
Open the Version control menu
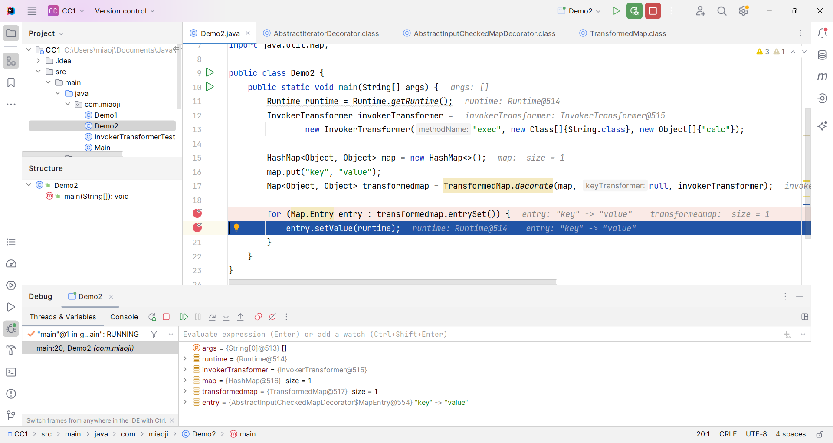pyautogui.click(x=125, y=11)
